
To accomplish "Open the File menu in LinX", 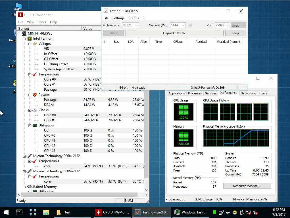I will pyautogui.click(x=106, y=18).
